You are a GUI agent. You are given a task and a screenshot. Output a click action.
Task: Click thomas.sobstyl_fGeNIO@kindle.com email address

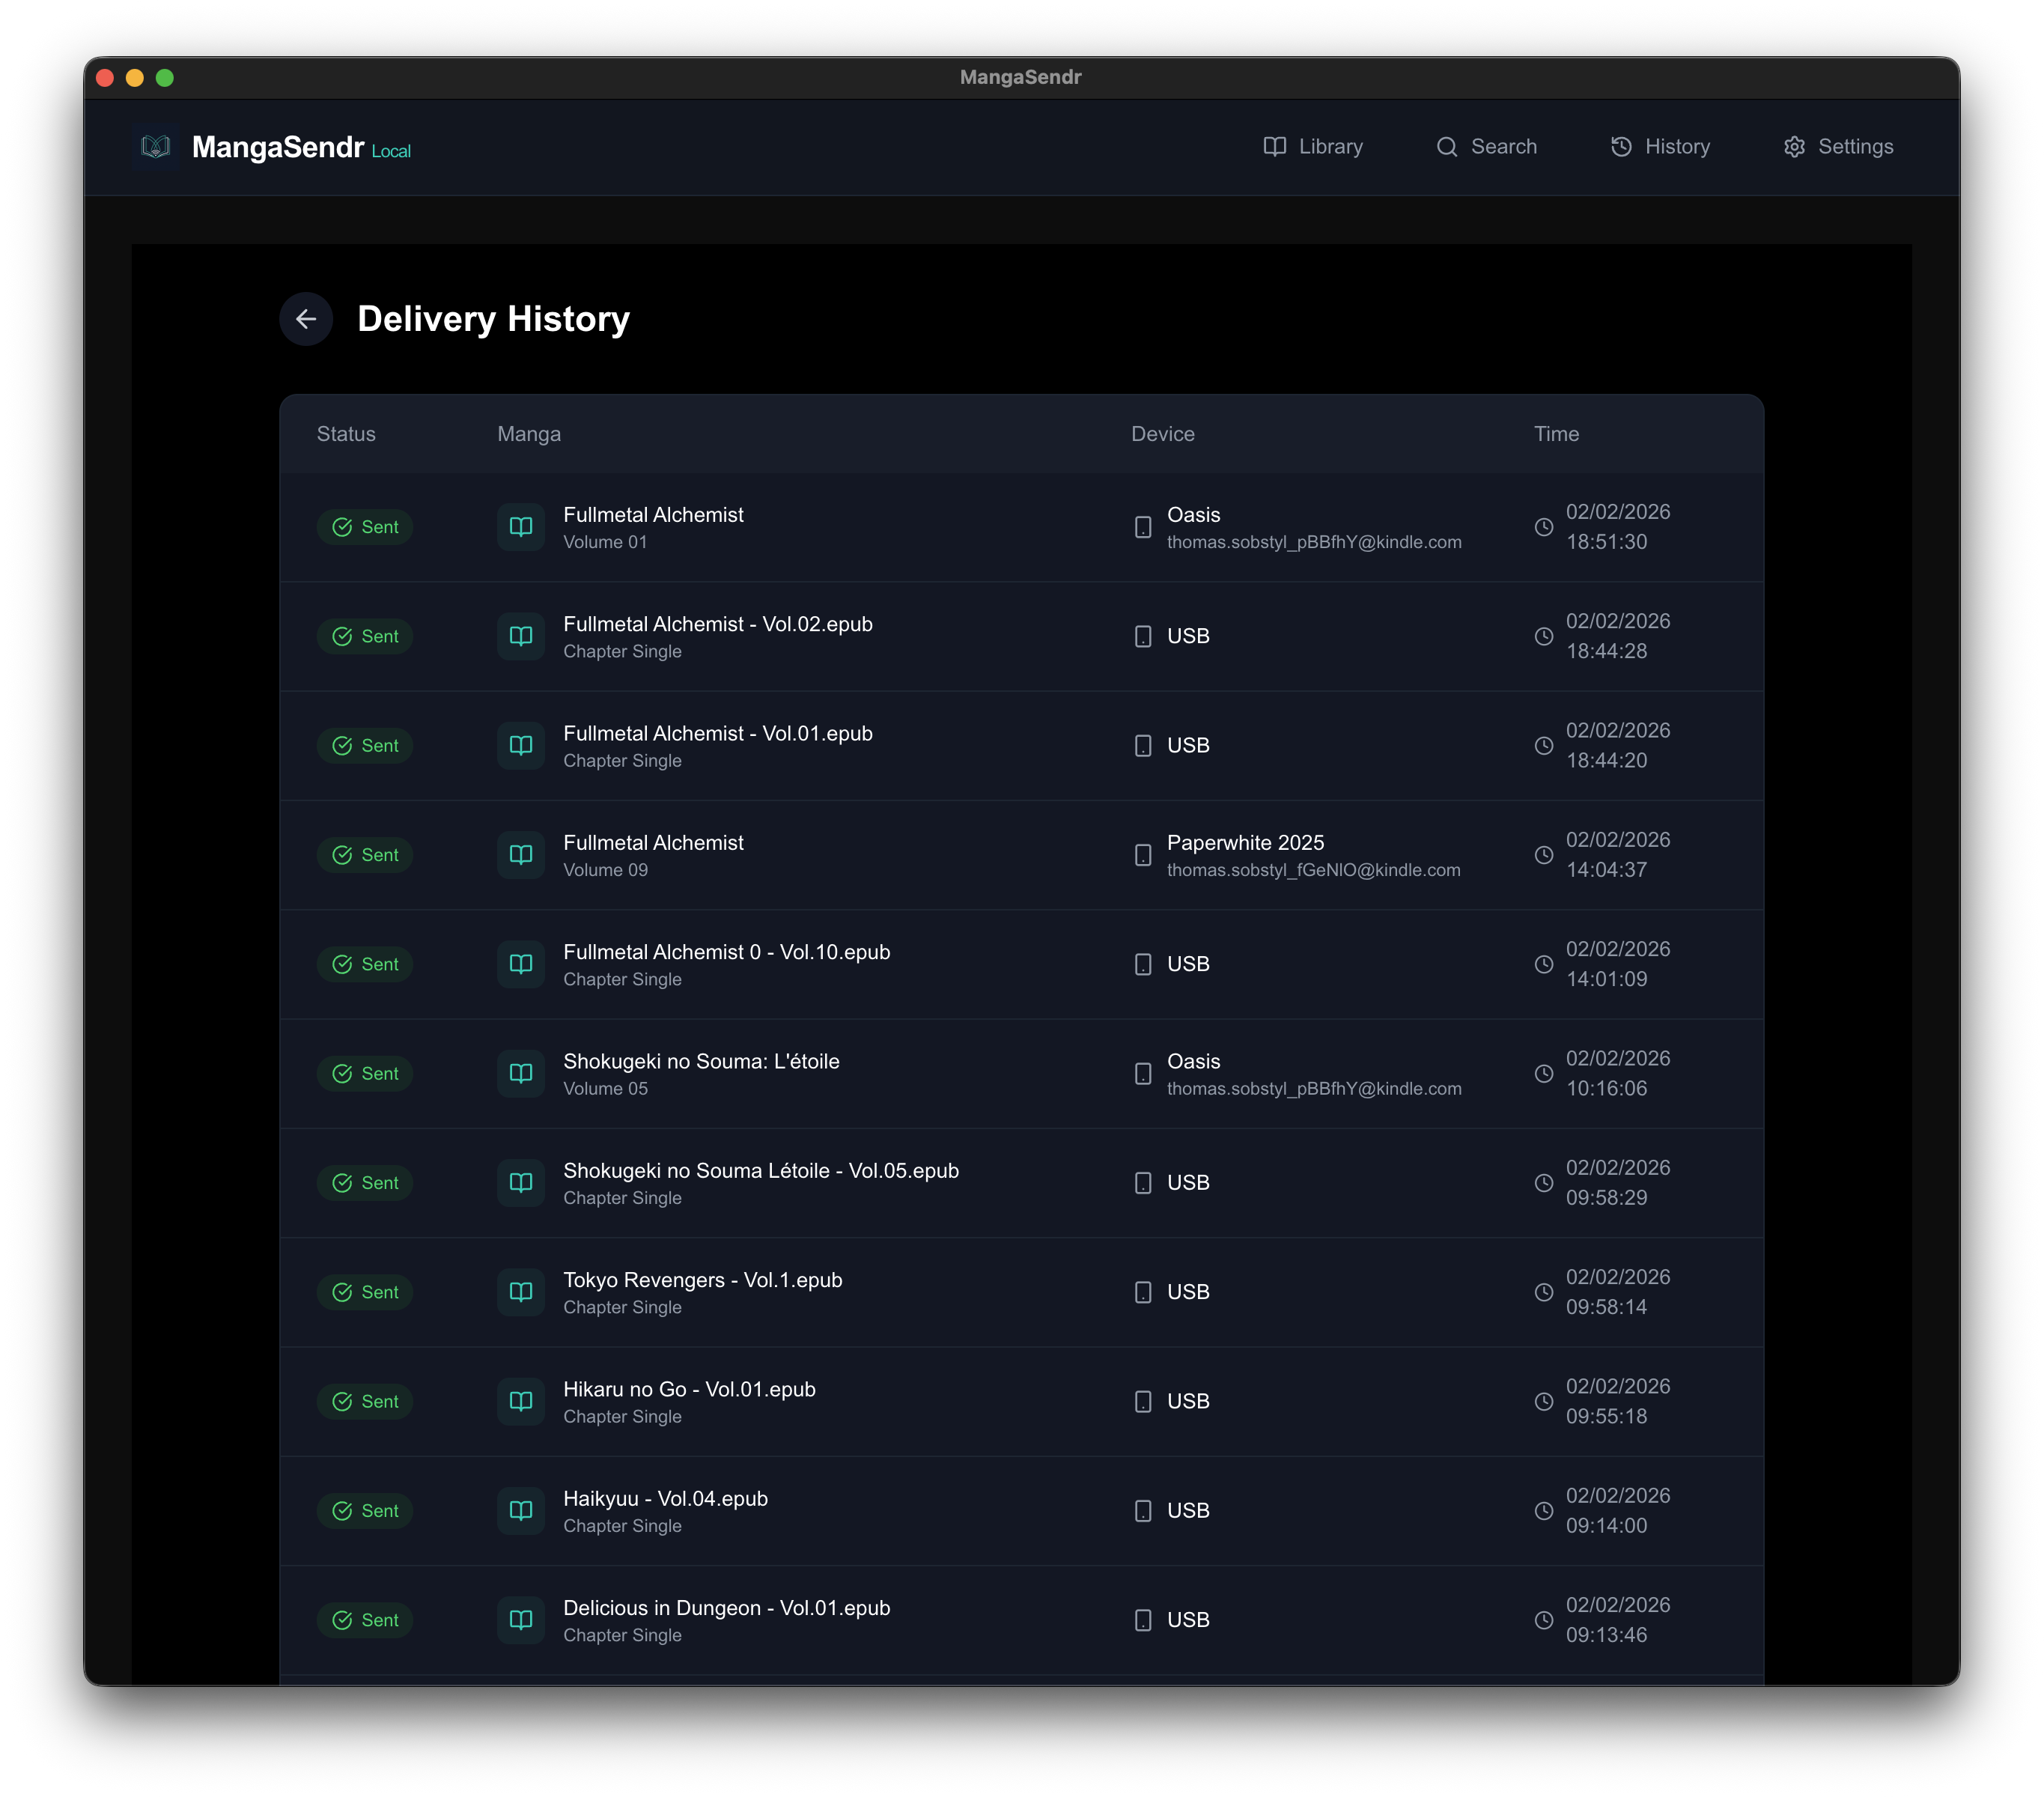pos(1313,870)
